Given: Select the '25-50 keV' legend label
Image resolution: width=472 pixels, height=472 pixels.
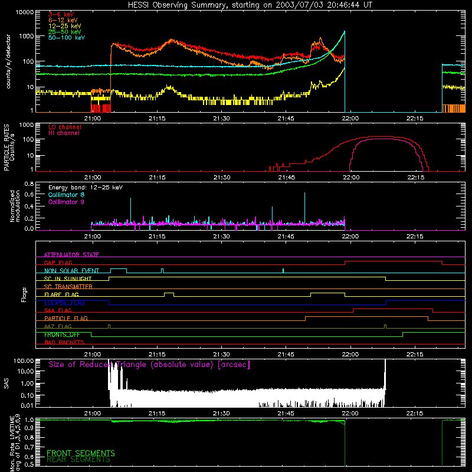Looking at the screenshot, I should [x=64, y=32].
